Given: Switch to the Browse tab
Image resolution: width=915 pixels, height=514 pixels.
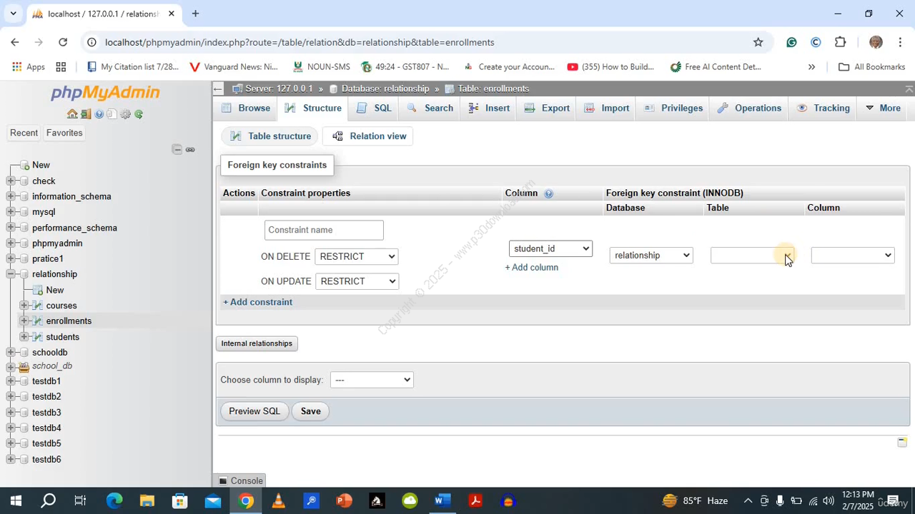Looking at the screenshot, I should [246, 108].
